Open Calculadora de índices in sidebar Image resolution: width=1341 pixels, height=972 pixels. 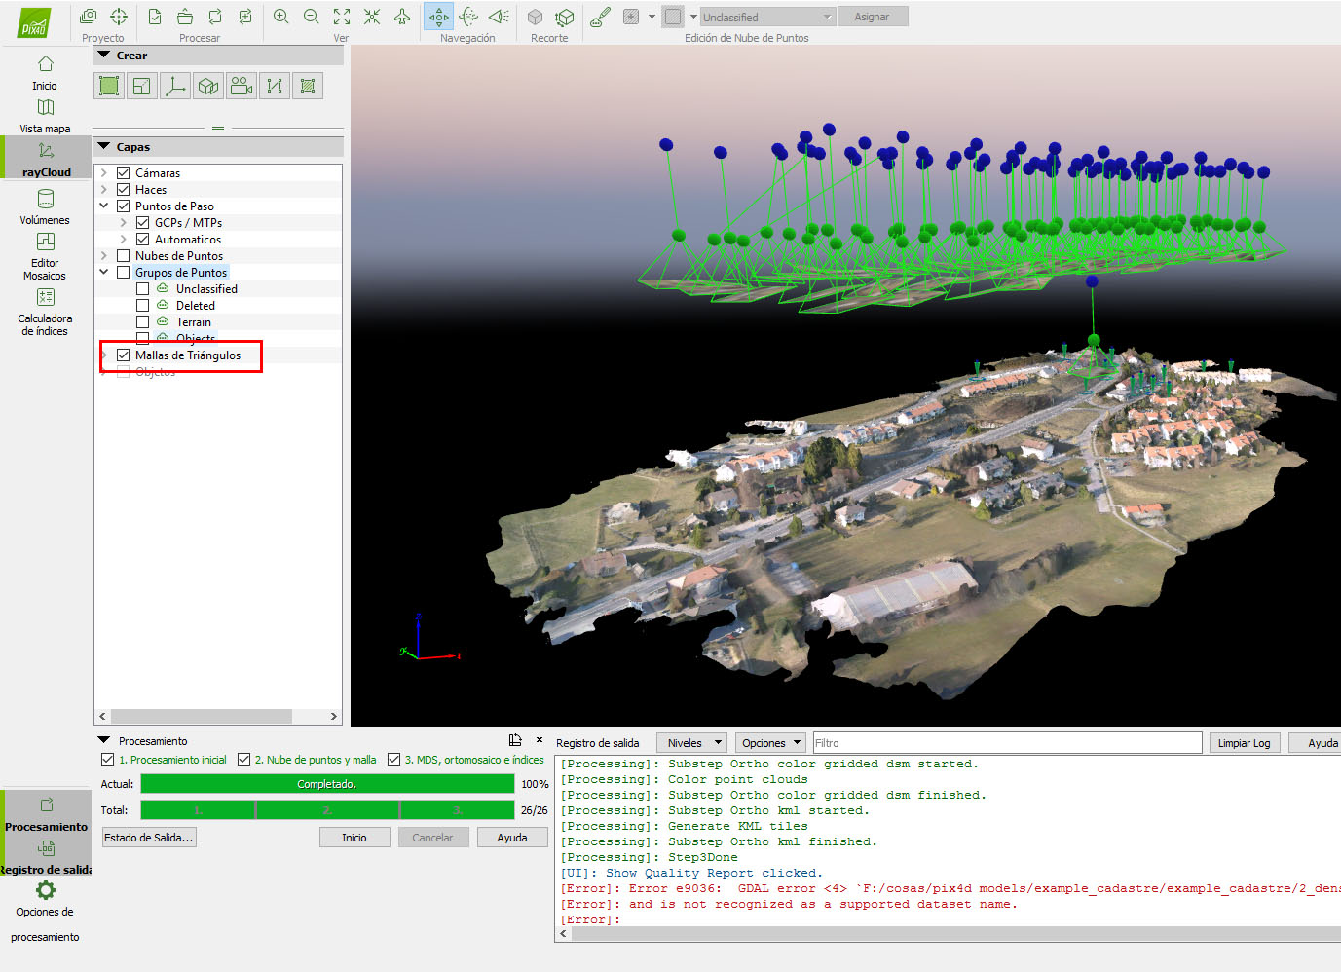point(45,310)
